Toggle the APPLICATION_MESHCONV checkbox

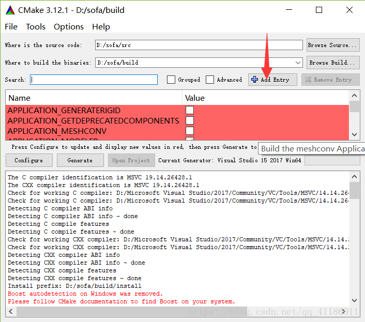click(x=190, y=131)
